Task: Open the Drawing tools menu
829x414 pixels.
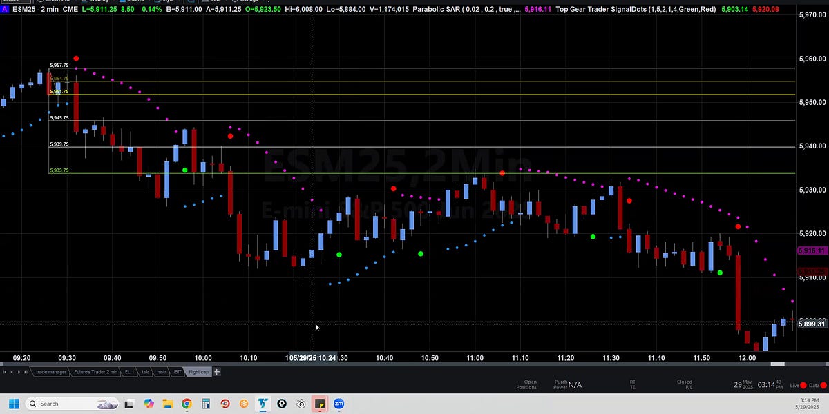Action: pyautogui.click(x=84, y=2)
